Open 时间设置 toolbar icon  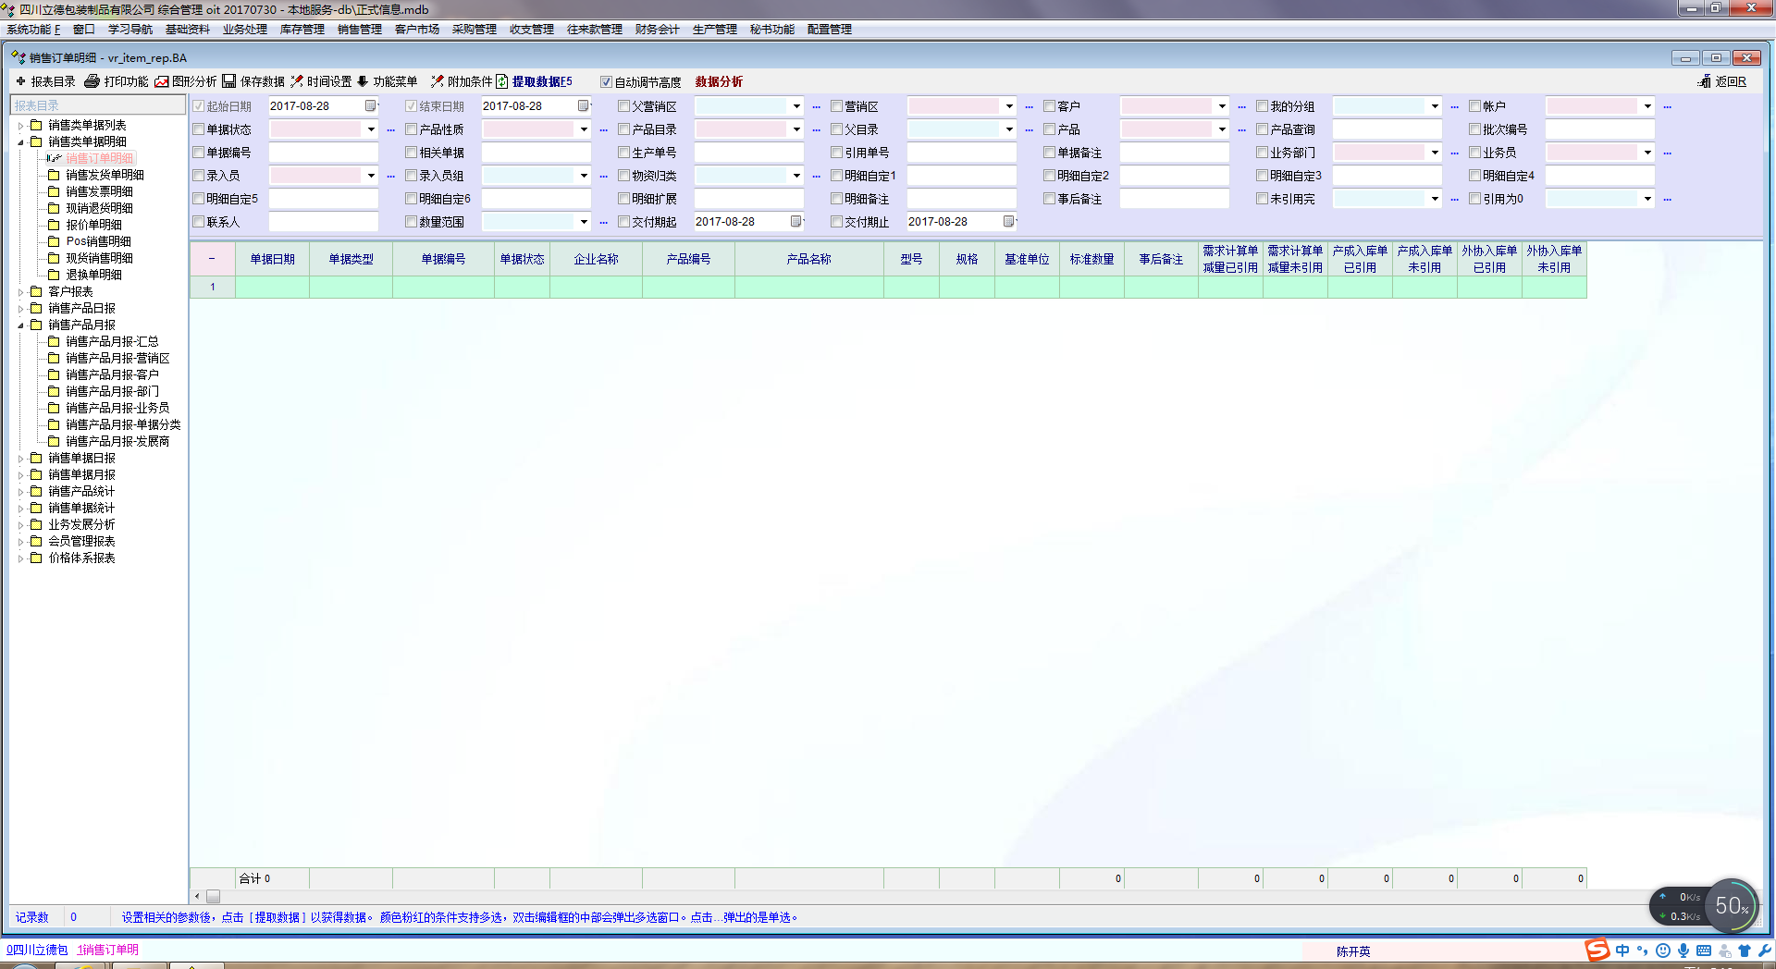click(297, 81)
